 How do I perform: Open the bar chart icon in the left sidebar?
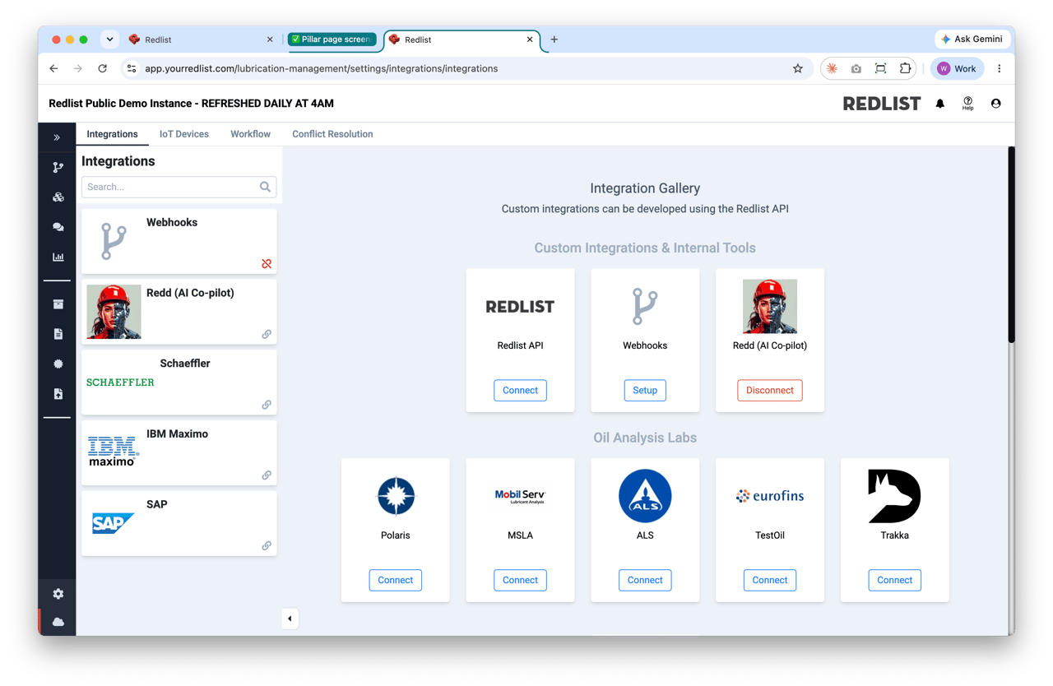pyautogui.click(x=58, y=257)
